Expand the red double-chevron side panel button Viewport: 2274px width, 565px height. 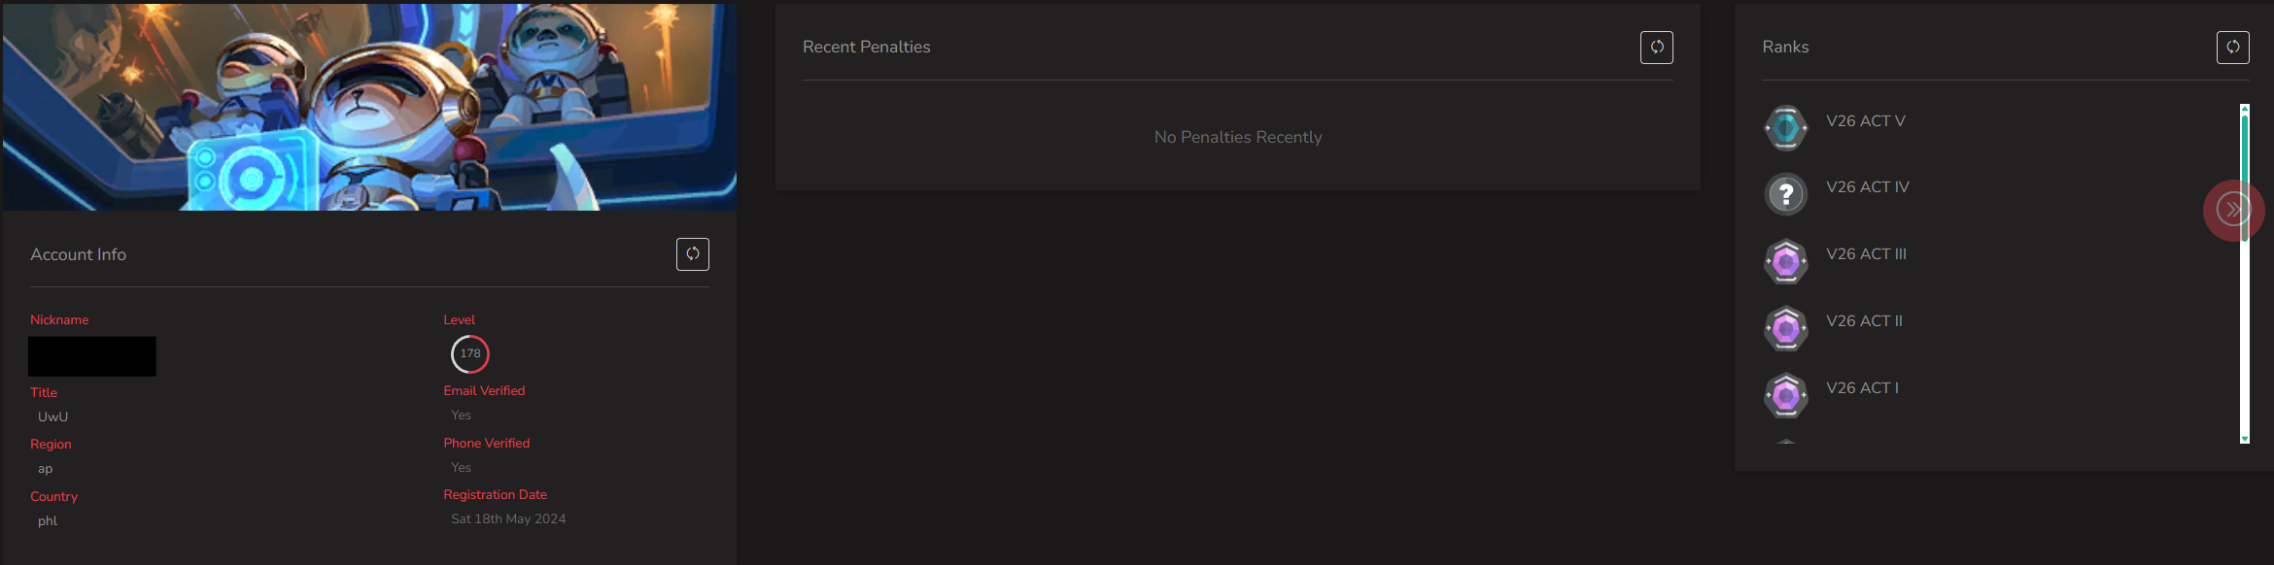[x=2233, y=210]
